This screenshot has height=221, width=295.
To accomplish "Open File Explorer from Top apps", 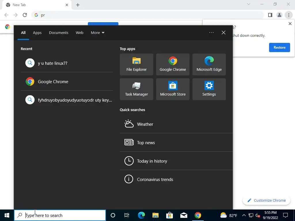I will [x=136, y=64].
